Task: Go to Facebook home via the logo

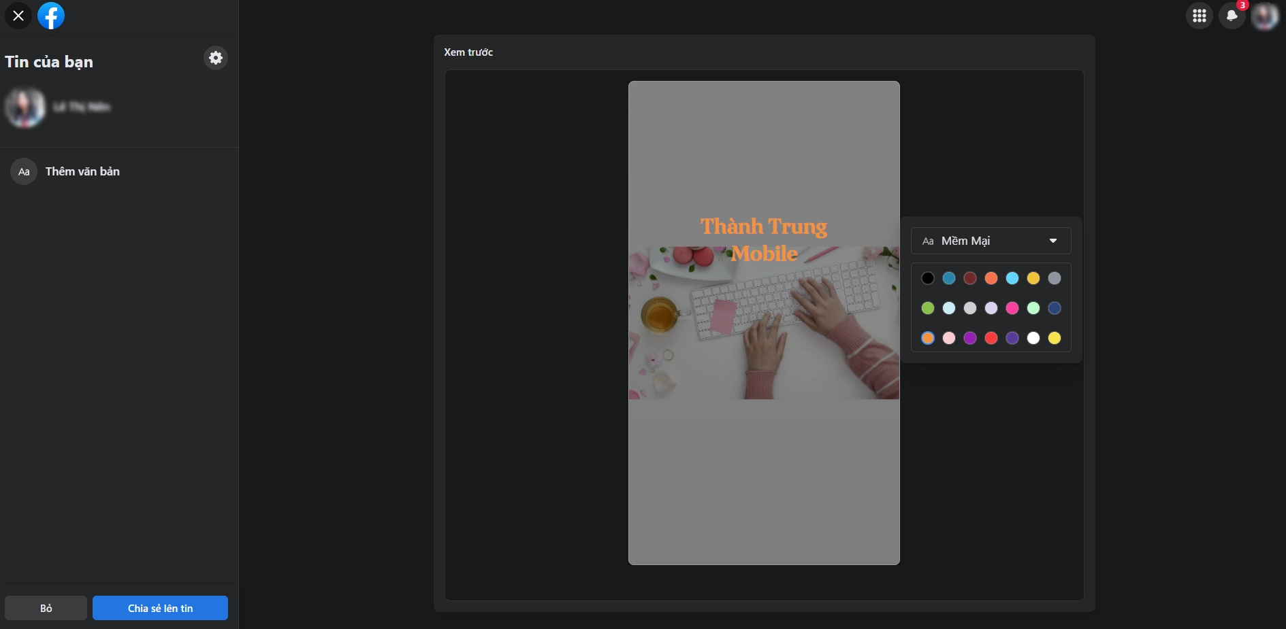Action: (51, 16)
